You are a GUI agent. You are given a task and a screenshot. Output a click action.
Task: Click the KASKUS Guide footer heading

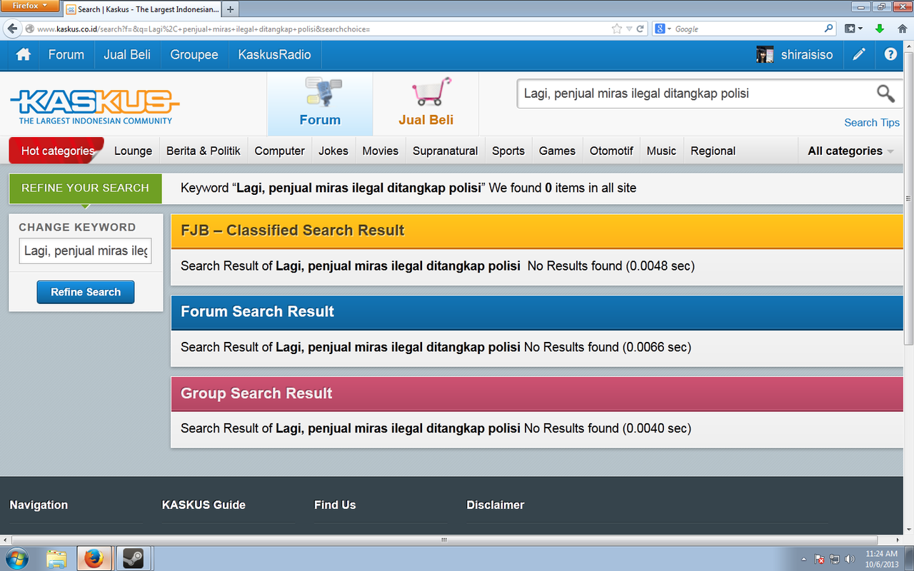pos(204,505)
